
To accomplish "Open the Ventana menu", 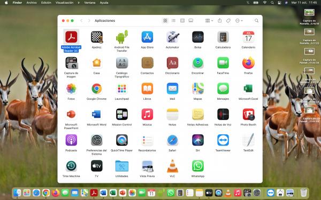I will pyautogui.click(x=90, y=3).
